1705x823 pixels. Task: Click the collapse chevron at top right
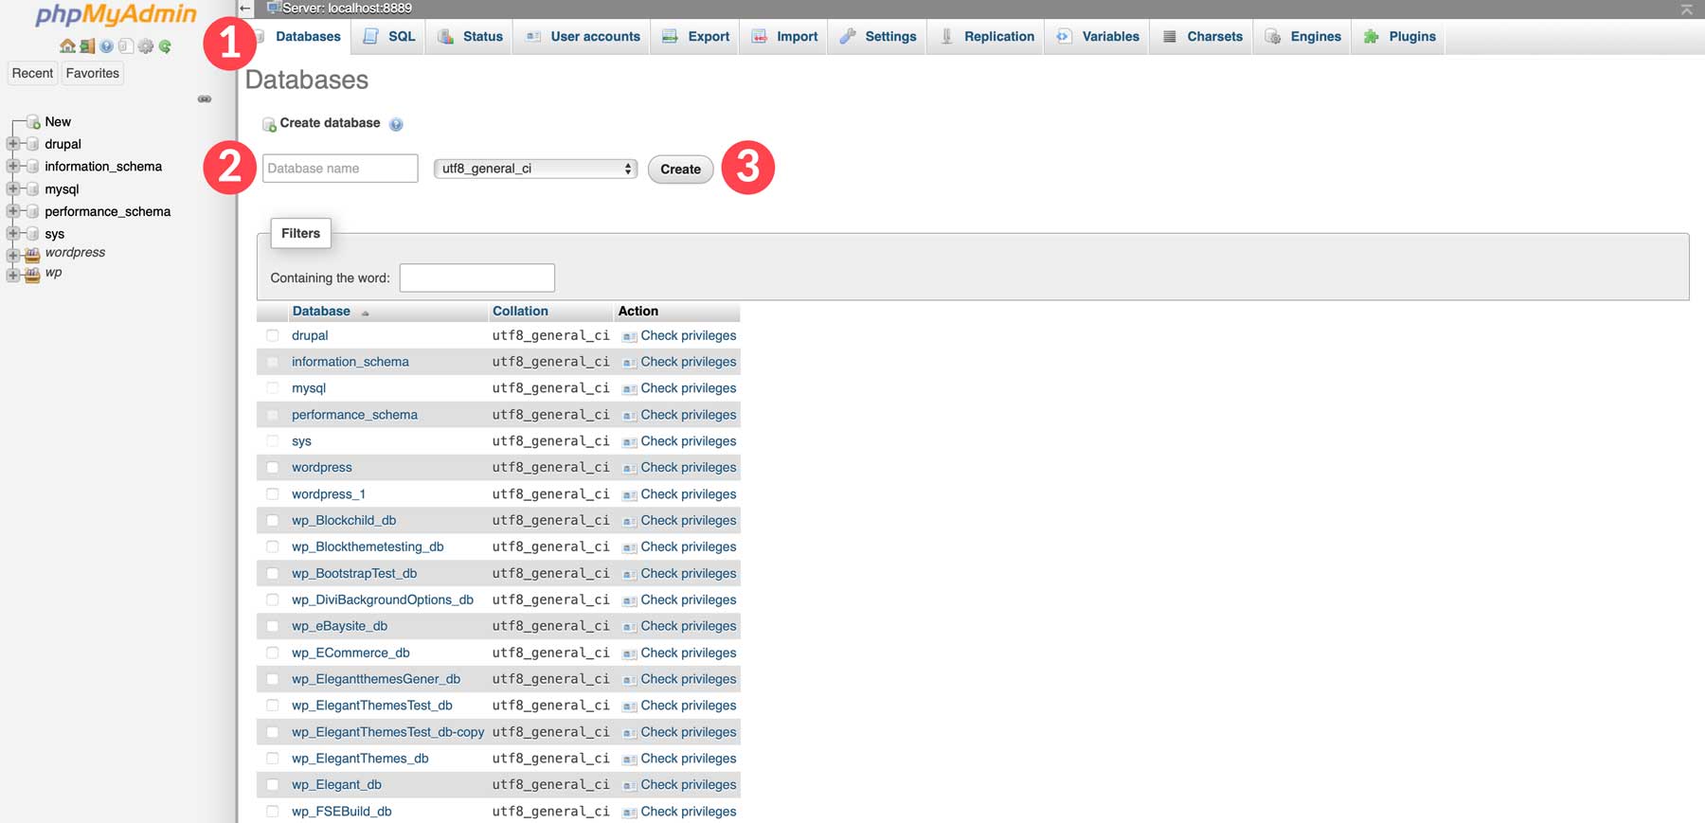(1687, 9)
